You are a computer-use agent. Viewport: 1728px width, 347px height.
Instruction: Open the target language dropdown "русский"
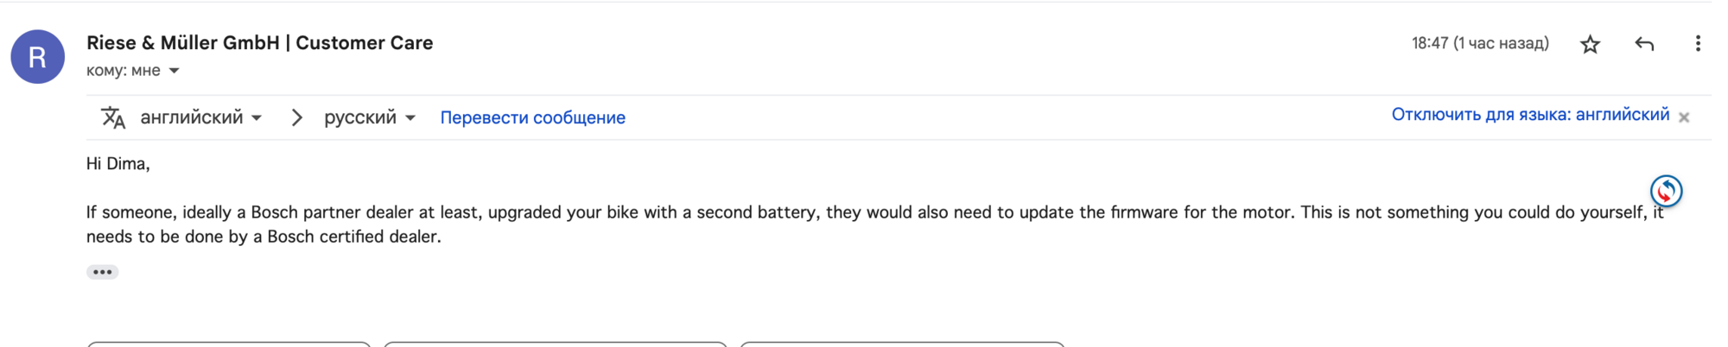tap(369, 117)
